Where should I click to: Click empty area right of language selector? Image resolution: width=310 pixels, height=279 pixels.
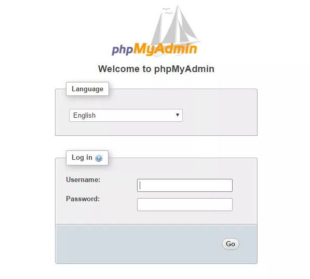(x=220, y=115)
